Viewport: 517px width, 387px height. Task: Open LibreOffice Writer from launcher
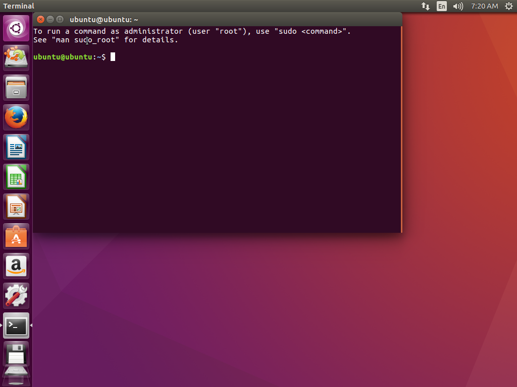click(x=16, y=147)
